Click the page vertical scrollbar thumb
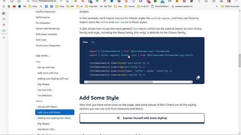Viewport: 241px width, 135px height. coord(239,60)
